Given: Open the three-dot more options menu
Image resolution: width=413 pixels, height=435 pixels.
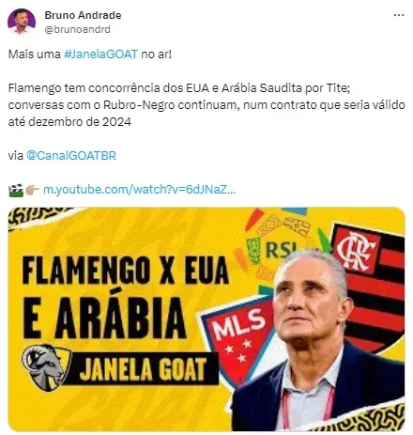Looking at the screenshot, I should coord(399,15).
